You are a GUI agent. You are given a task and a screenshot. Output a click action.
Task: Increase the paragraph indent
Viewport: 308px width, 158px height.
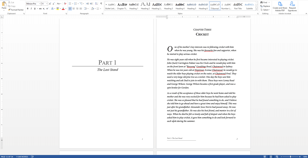pyautogui.click(x=91, y=3)
